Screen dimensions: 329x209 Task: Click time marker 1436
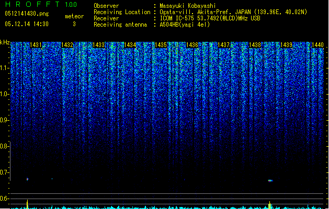point(192,45)
